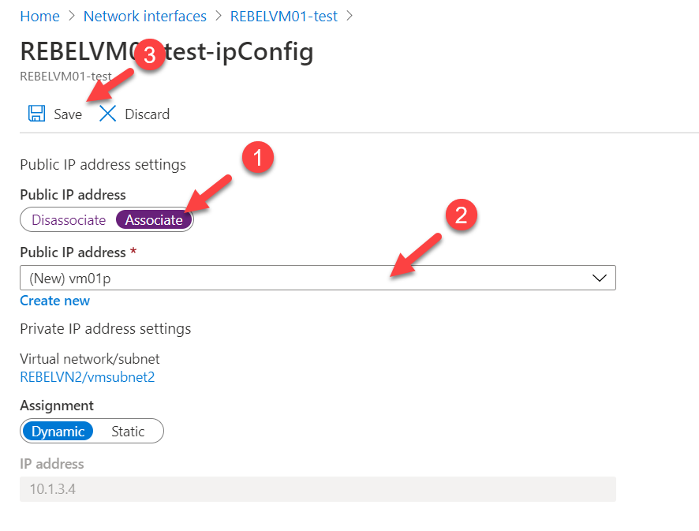Select Disassociate for public IP
Viewport: 699px width, 531px height.
click(69, 220)
